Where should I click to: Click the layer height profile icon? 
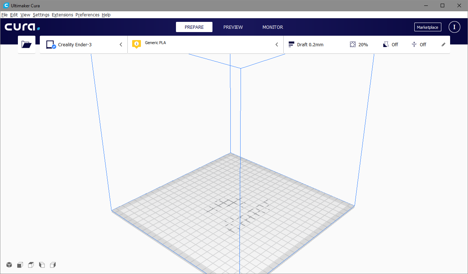[291, 44]
